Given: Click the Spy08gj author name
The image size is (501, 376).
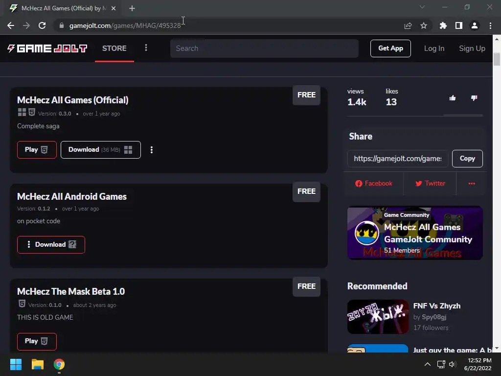Looking at the screenshot, I should [x=434, y=317].
